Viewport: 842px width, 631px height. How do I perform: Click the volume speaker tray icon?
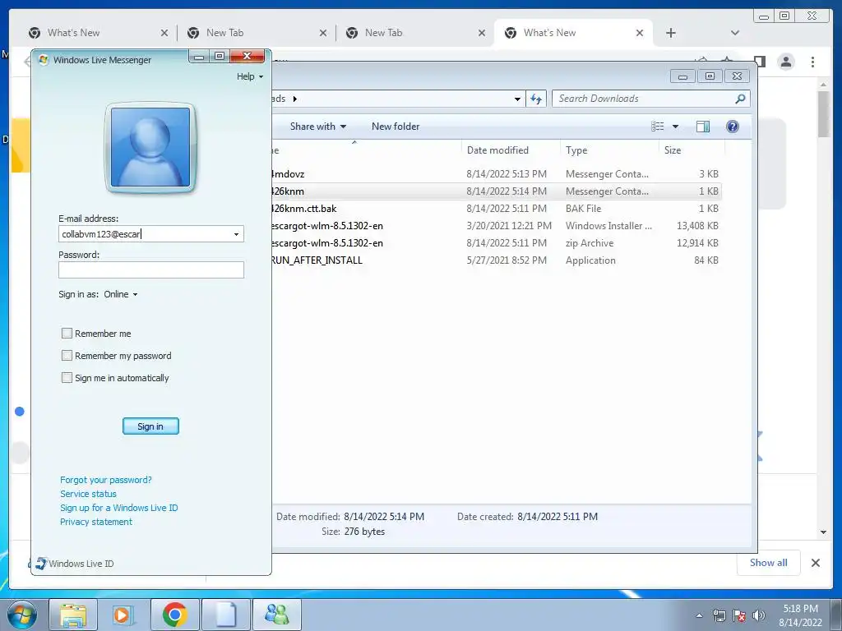[759, 615]
